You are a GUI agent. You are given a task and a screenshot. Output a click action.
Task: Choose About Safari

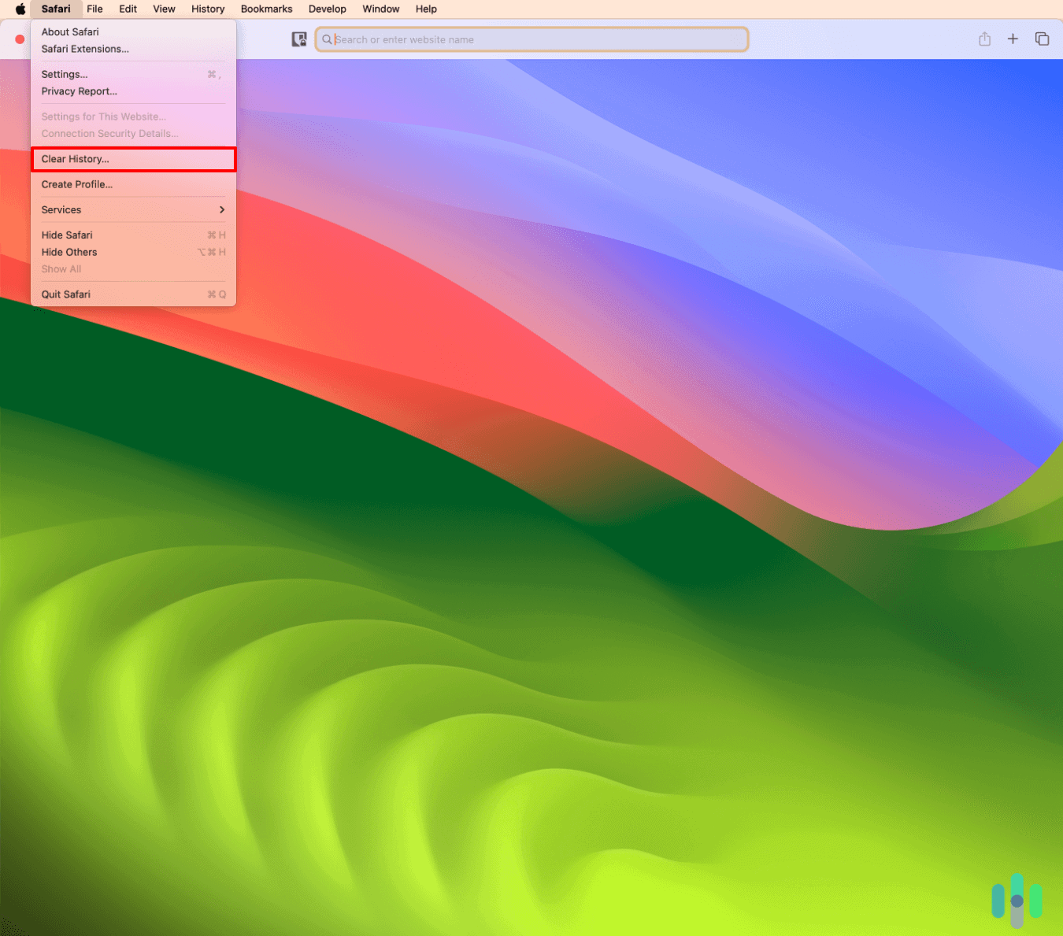[70, 32]
